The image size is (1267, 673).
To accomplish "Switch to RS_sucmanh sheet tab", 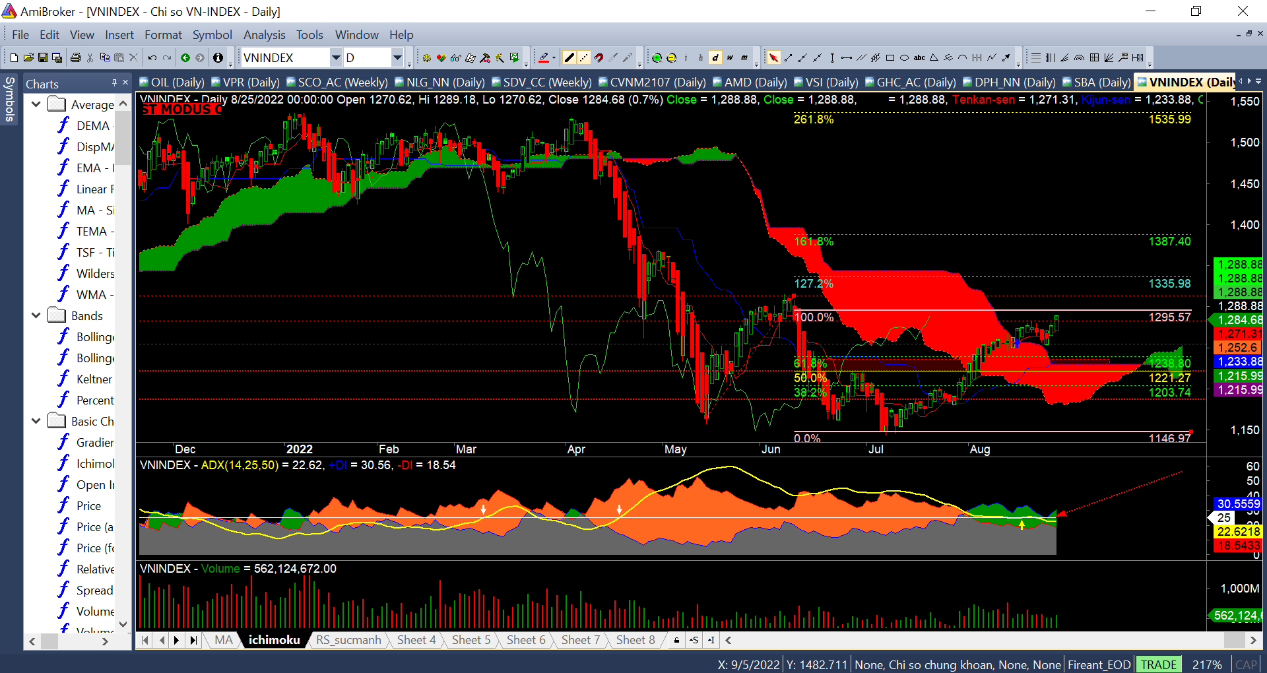I will [348, 640].
